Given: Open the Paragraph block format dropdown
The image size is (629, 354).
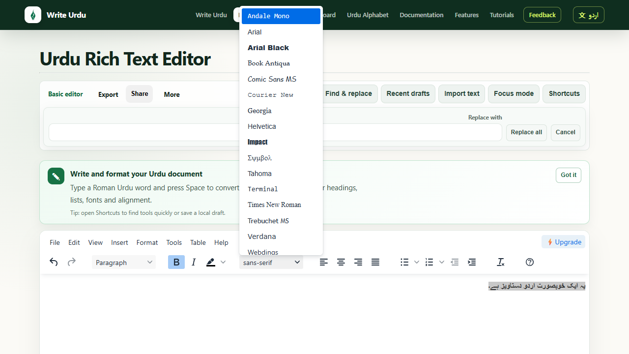Looking at the screenshot, I should click(x=124, y=262).
